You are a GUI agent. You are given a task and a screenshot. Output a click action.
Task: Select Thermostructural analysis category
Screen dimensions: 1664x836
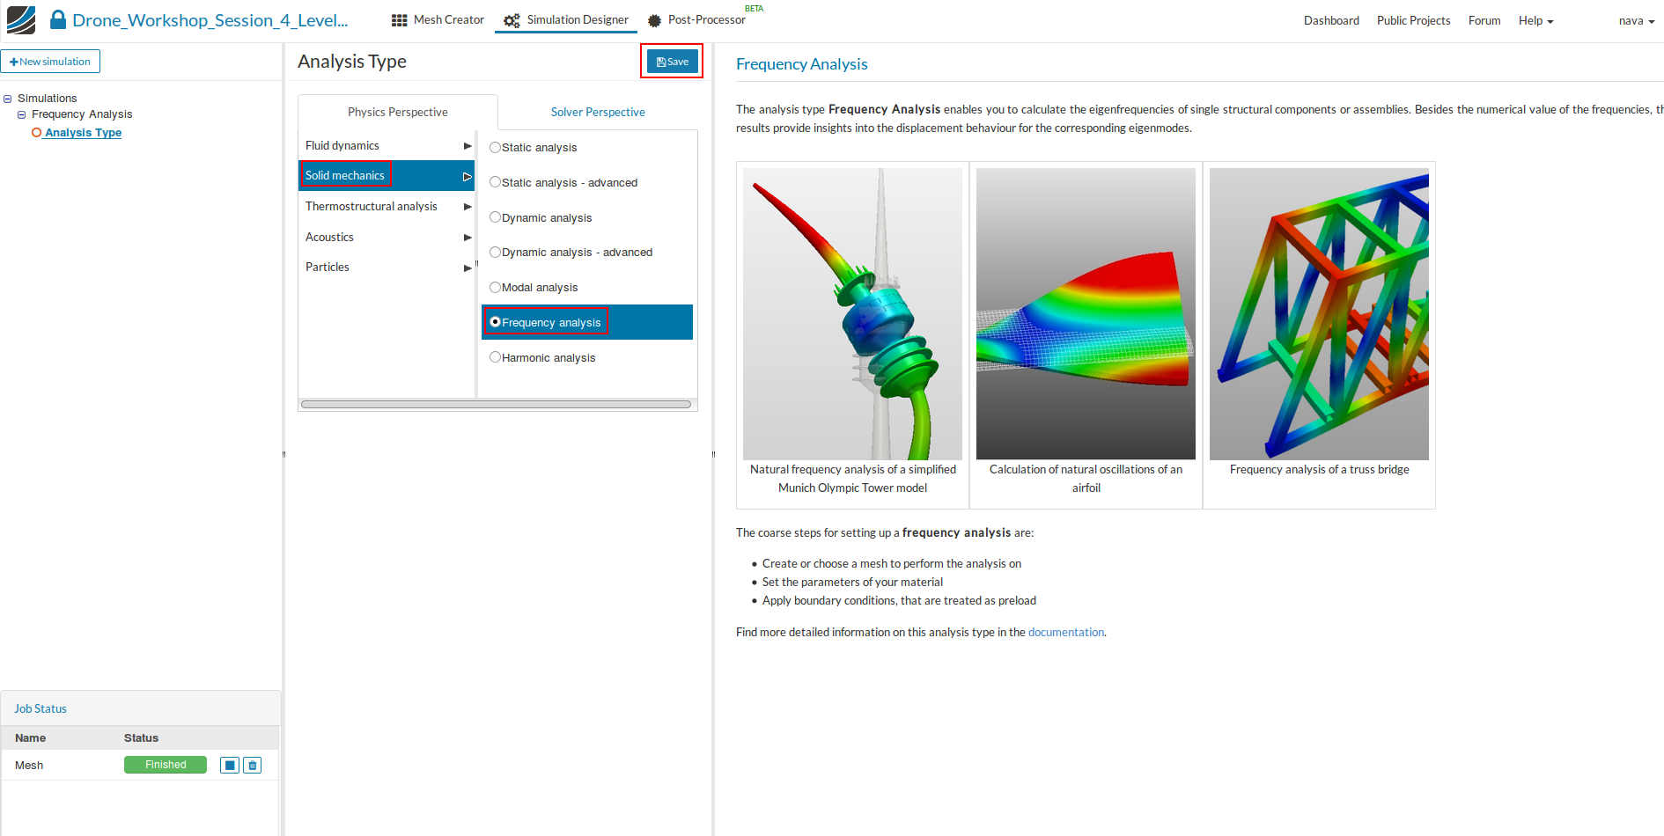[387, 206]
